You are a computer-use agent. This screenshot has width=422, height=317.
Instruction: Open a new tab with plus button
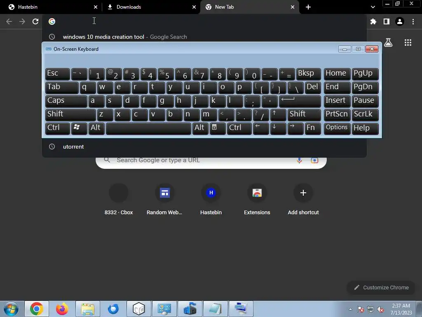click(x=308, y=7)
